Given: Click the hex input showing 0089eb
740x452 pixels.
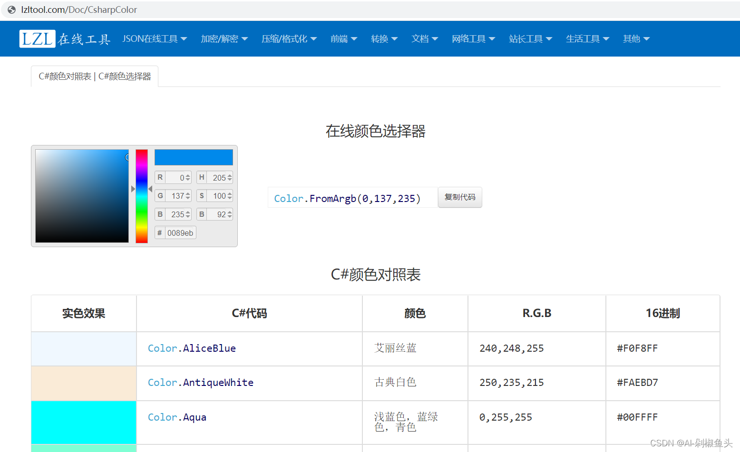Looking at the screenshot, I should click(x=180, y=232).
